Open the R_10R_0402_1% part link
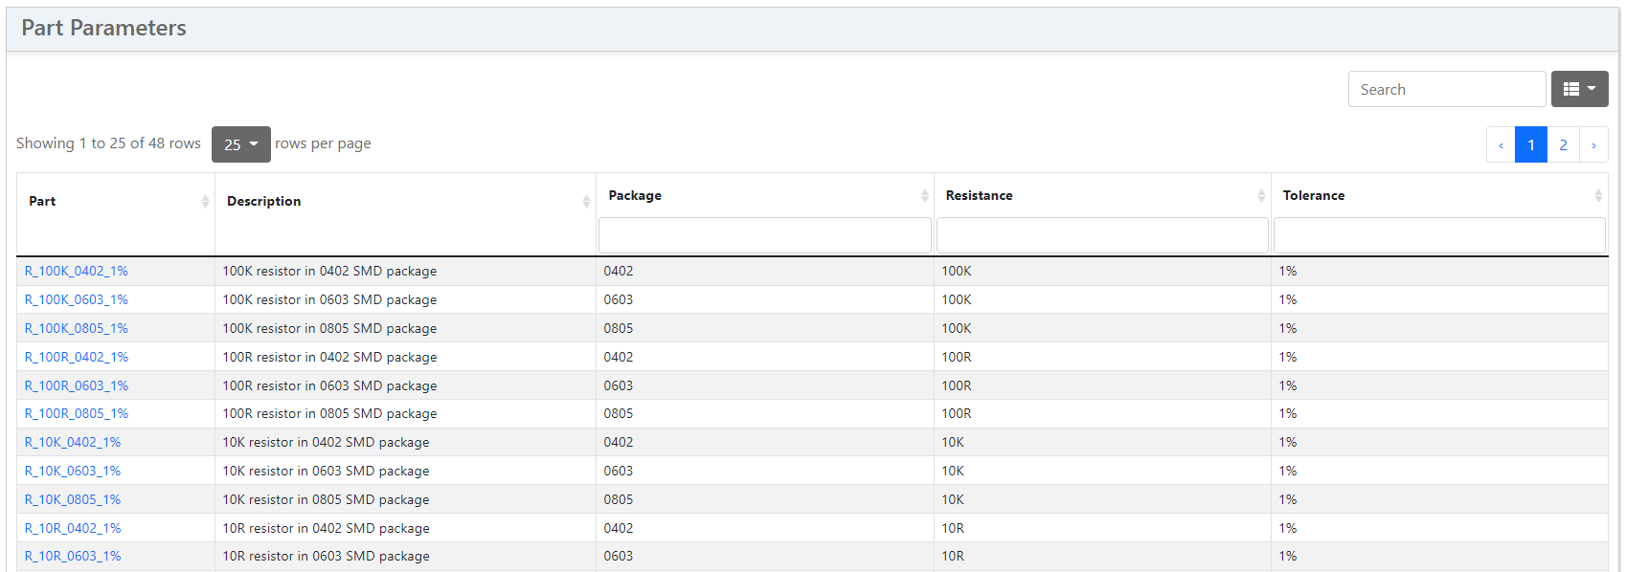Image resolution: width=1626 pixels, height=572 pixels. [73, 528]
